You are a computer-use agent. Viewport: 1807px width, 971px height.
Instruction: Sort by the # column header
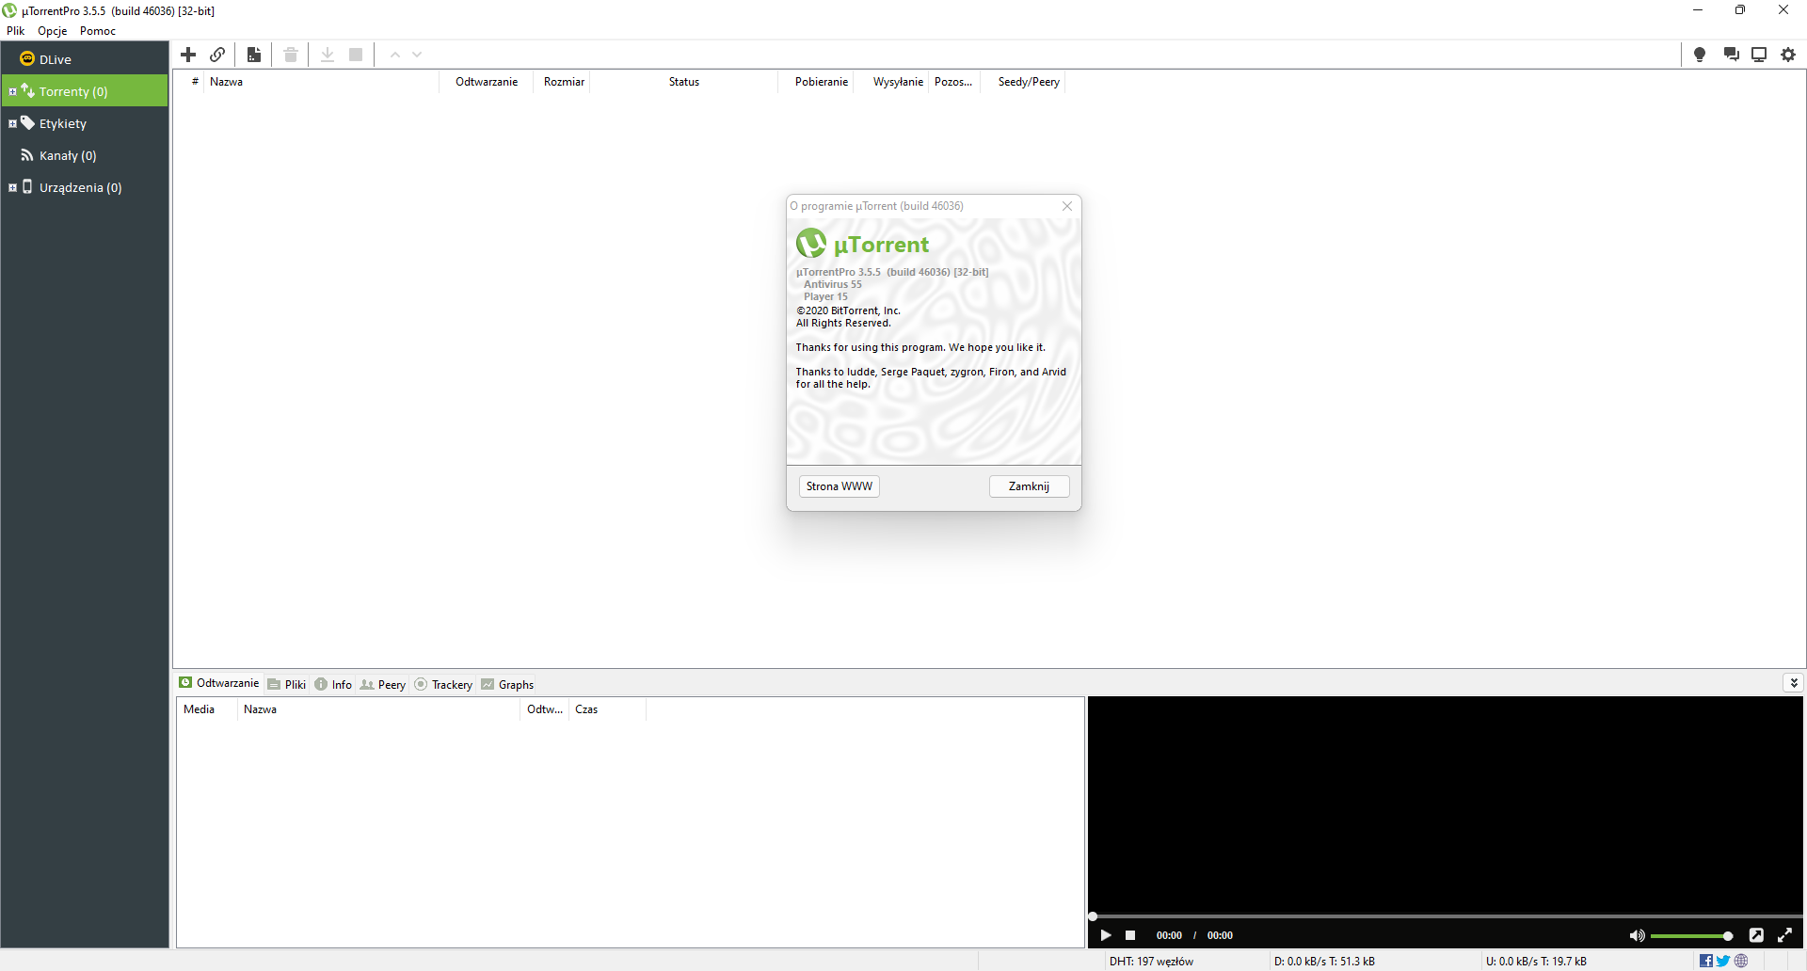click(x=195, y=82)
